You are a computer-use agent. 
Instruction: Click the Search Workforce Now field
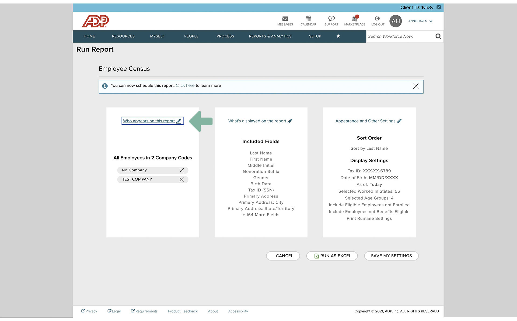[x=400, y=36]
